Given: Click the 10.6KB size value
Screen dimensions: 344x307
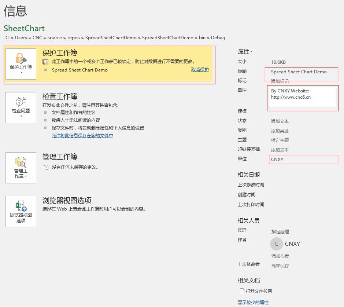Looking at the screenshot, I should click(278, 62).
